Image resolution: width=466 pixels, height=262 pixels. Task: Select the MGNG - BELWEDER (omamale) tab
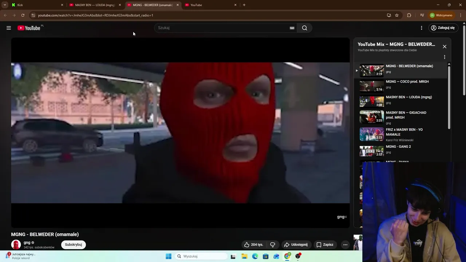[153, 5]
